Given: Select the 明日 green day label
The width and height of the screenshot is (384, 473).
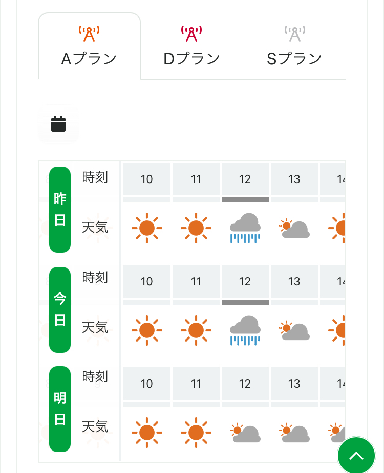Looking at the screenshot, I should pyautogui.click(x=60, y=409).
